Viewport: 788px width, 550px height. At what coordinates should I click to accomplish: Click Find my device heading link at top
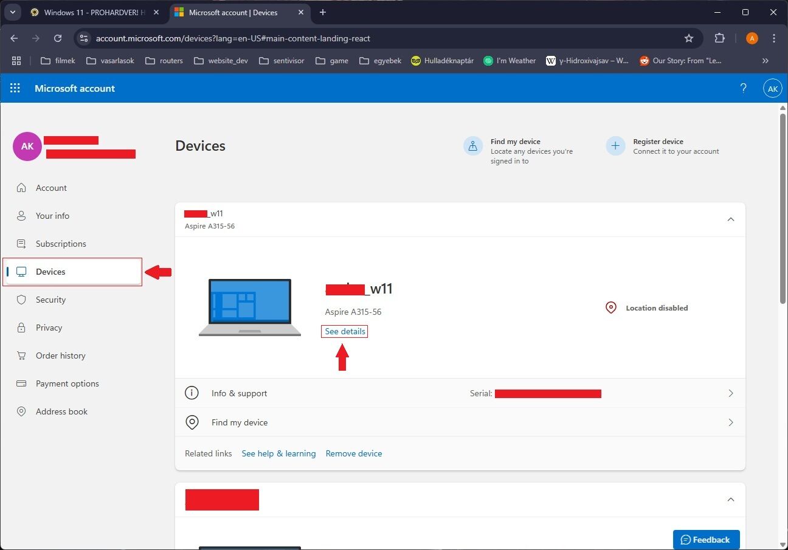pos(516,142)
